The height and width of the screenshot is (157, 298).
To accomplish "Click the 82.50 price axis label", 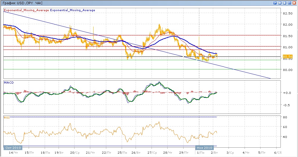I will (x=288, y=13).
